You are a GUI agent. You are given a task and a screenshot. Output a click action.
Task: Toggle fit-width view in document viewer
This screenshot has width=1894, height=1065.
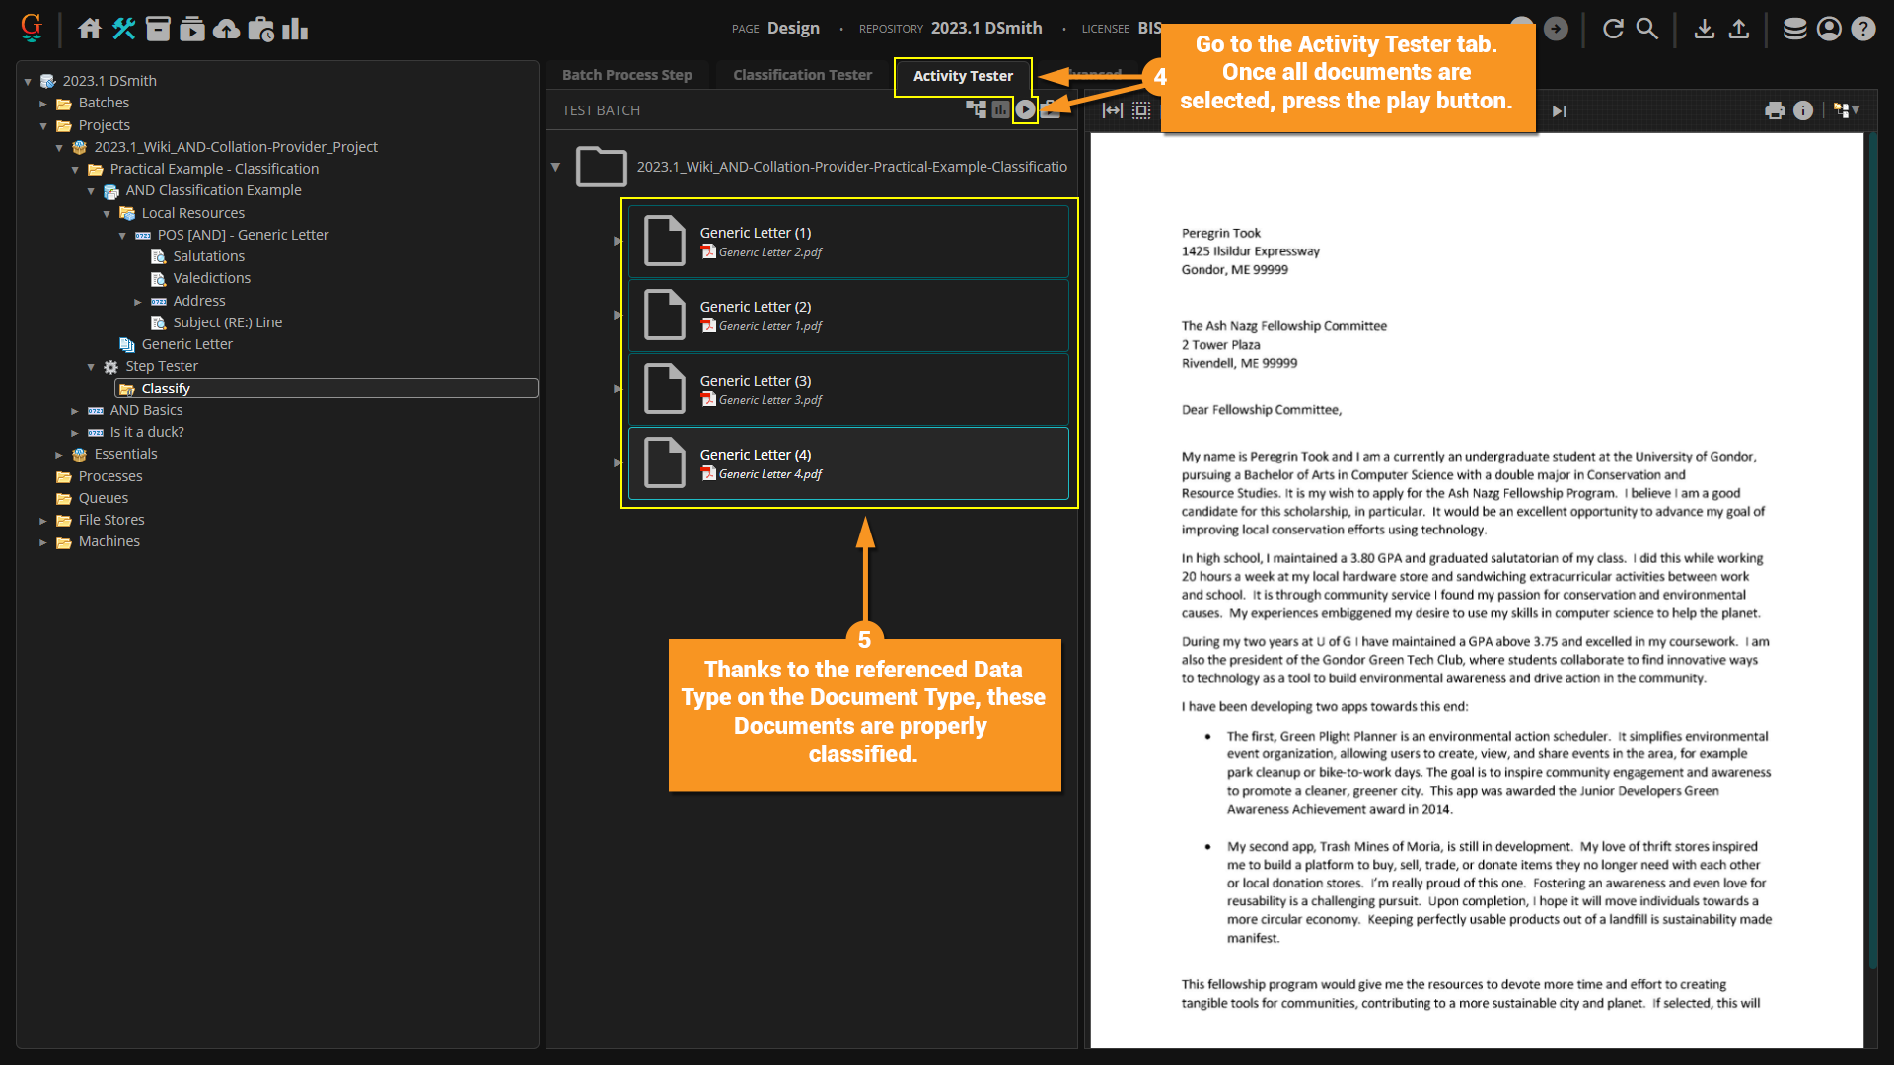point(1113,110)
